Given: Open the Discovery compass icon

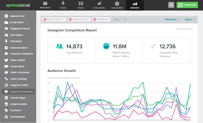Looking at the screenshot, I should (x=117, y=4).
